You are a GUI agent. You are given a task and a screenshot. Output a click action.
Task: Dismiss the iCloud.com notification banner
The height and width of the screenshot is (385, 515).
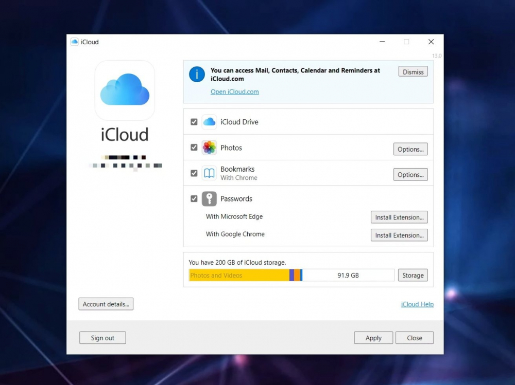click(x=413, y=71)
